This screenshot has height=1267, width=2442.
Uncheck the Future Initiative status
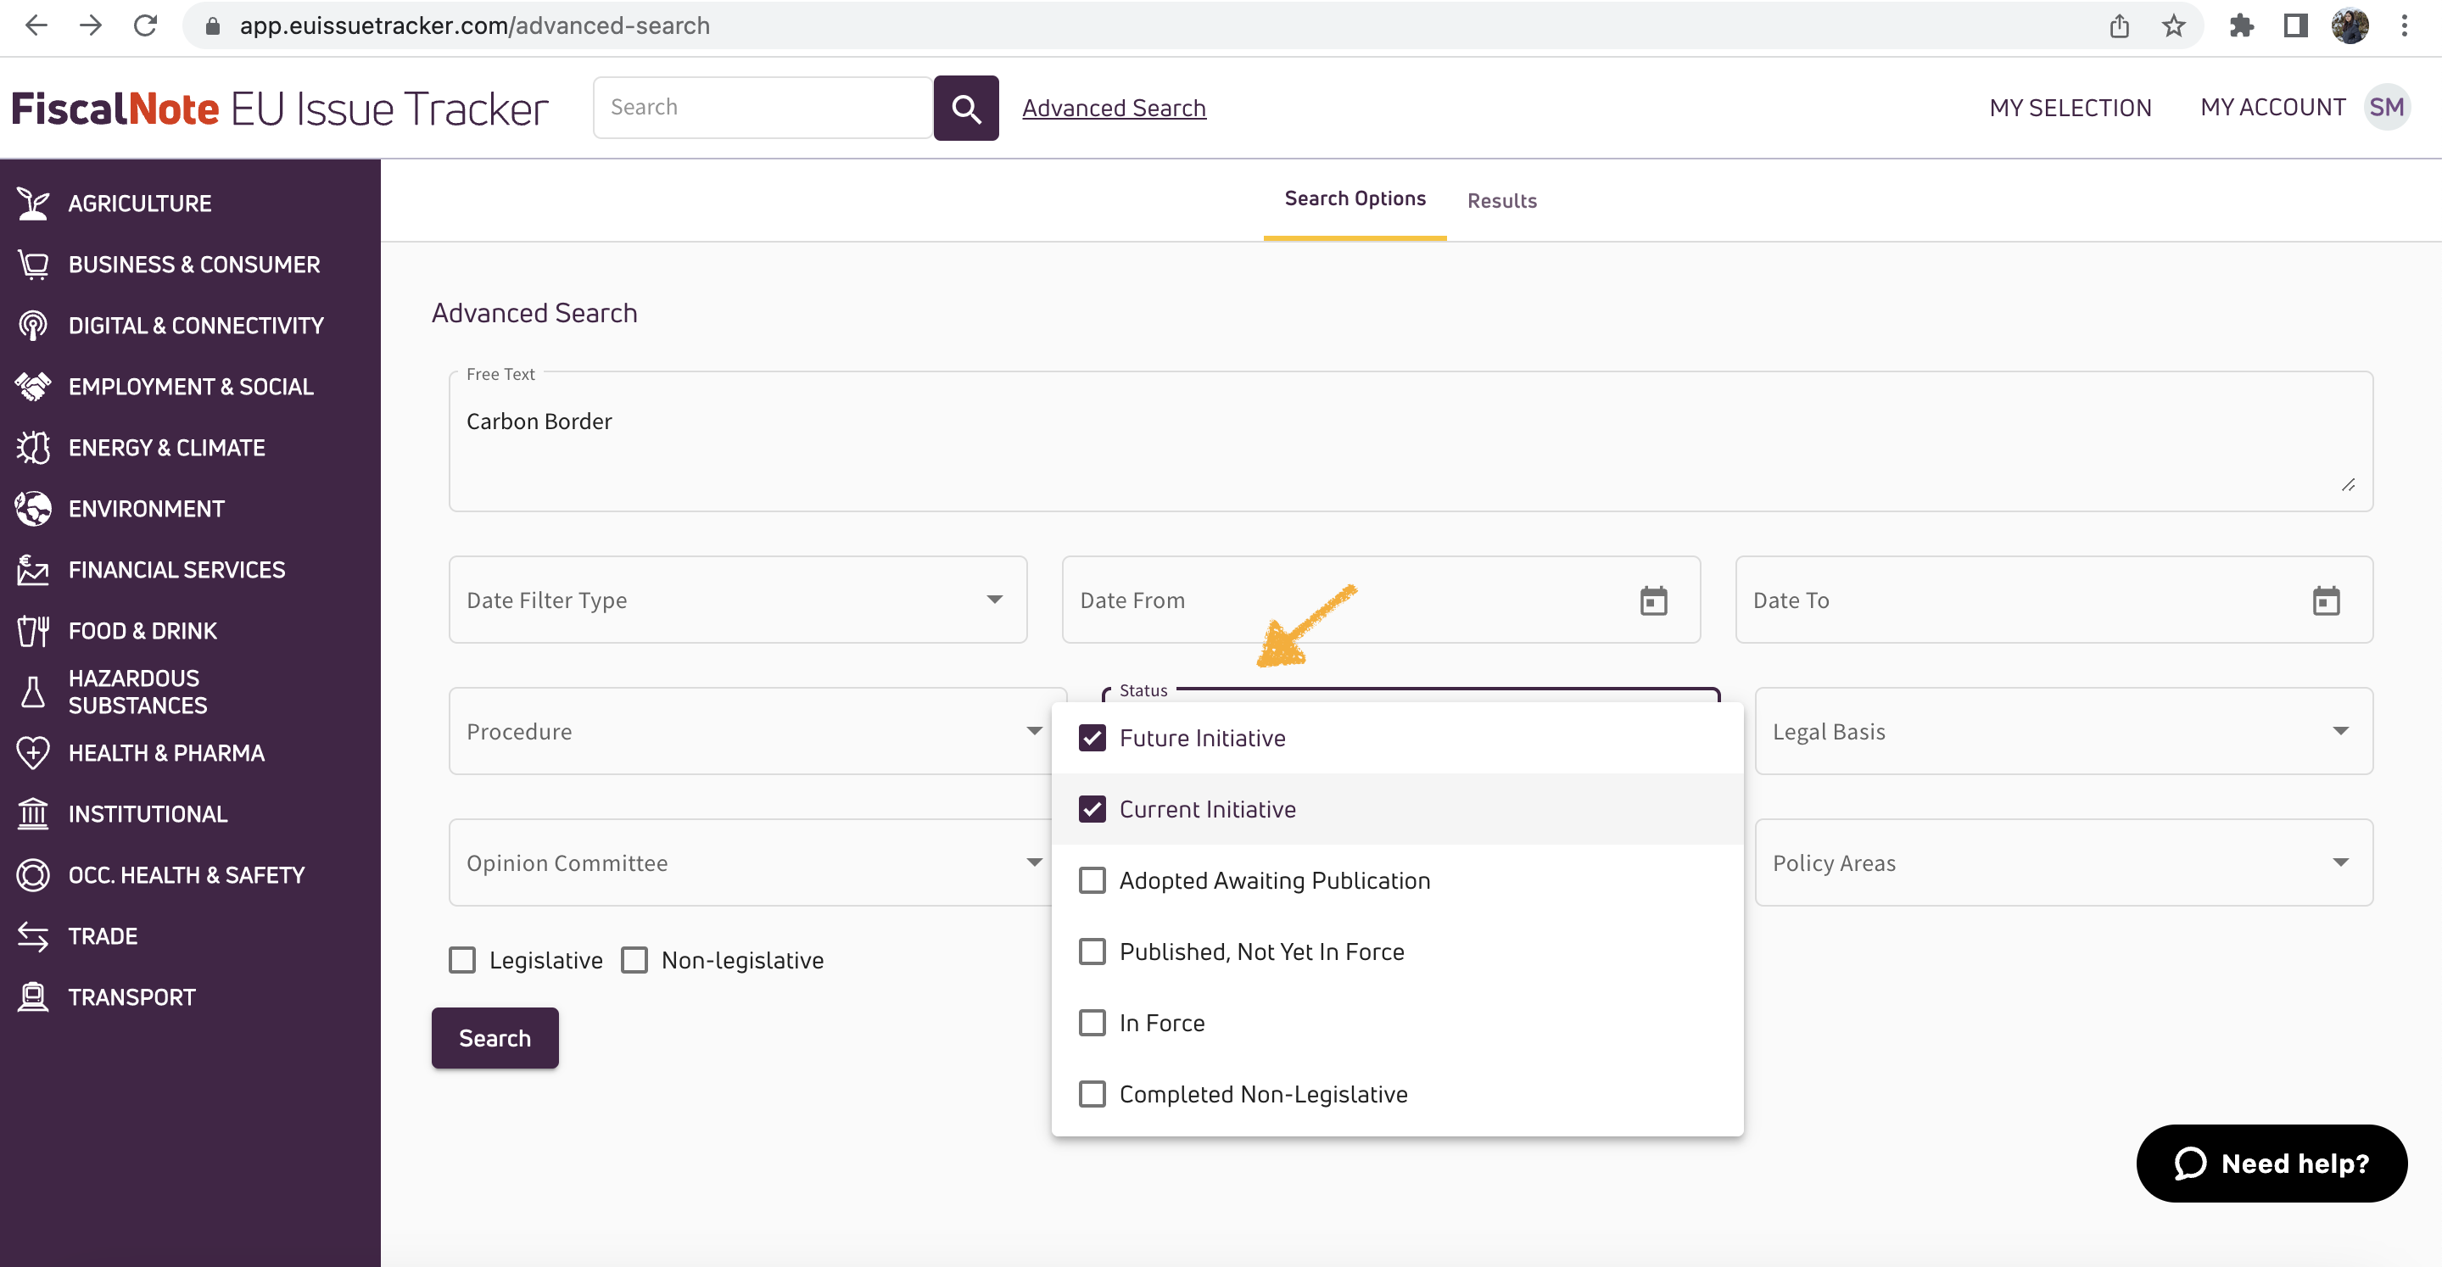click(1092, 738)
